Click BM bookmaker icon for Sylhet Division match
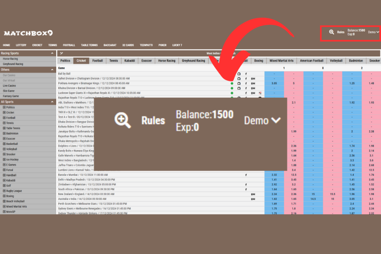The height and width of the screenshot is (254, 381). point(253,79)
